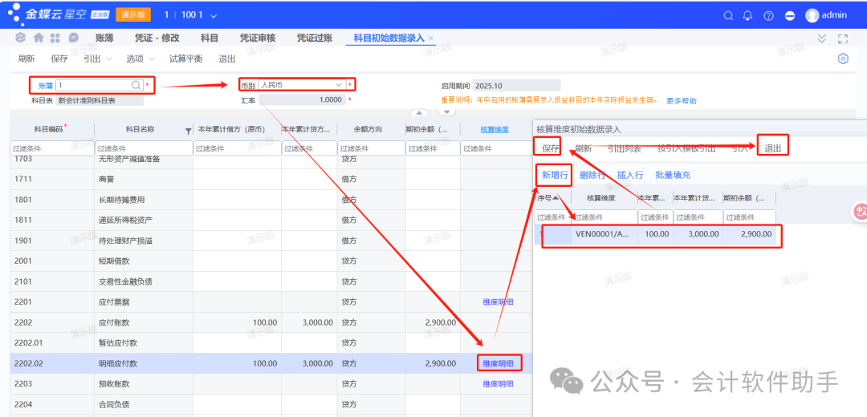Click 新增行 in the dimension dialog
The width and height of the screenshot is (867, 417).
click(555, 175)
